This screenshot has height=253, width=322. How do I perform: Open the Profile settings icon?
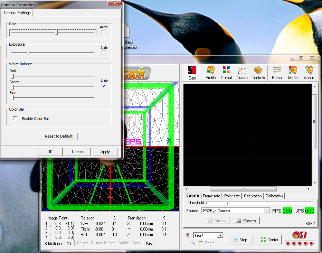(210, 73)
